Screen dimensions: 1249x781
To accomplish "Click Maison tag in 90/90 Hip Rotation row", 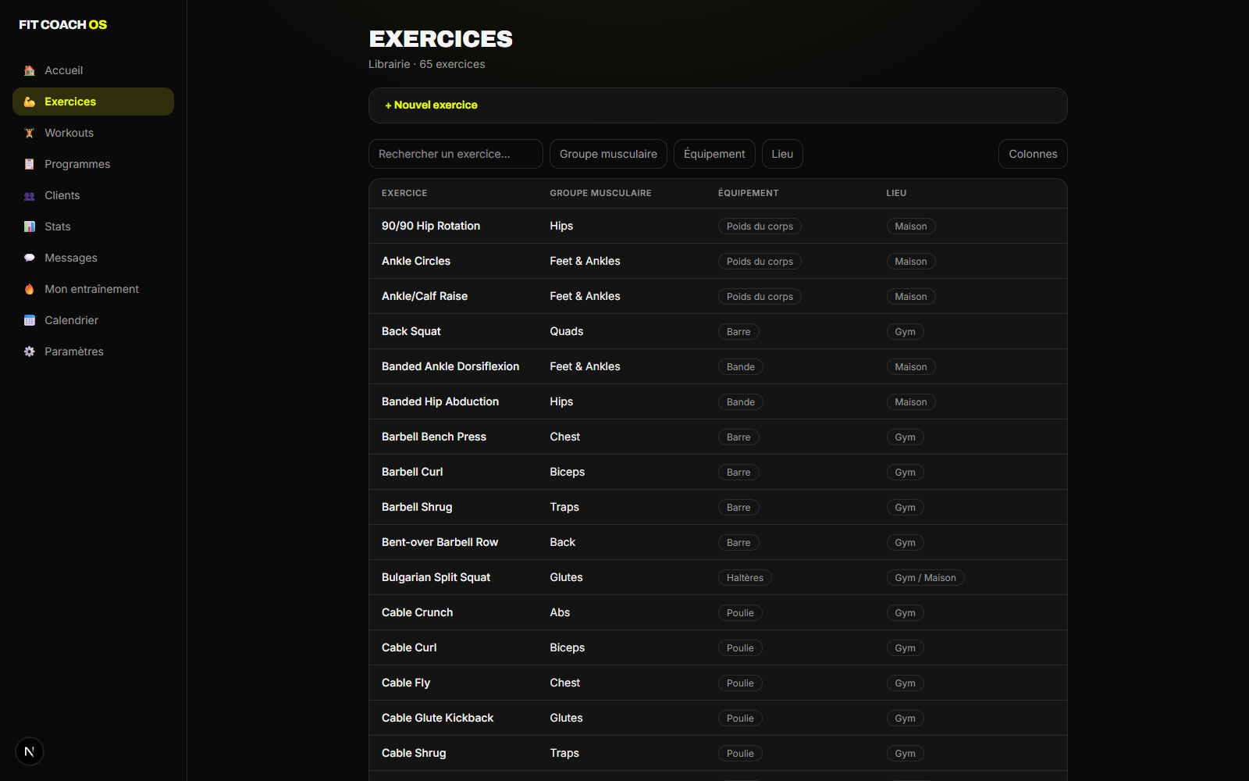I will [911, 226].
